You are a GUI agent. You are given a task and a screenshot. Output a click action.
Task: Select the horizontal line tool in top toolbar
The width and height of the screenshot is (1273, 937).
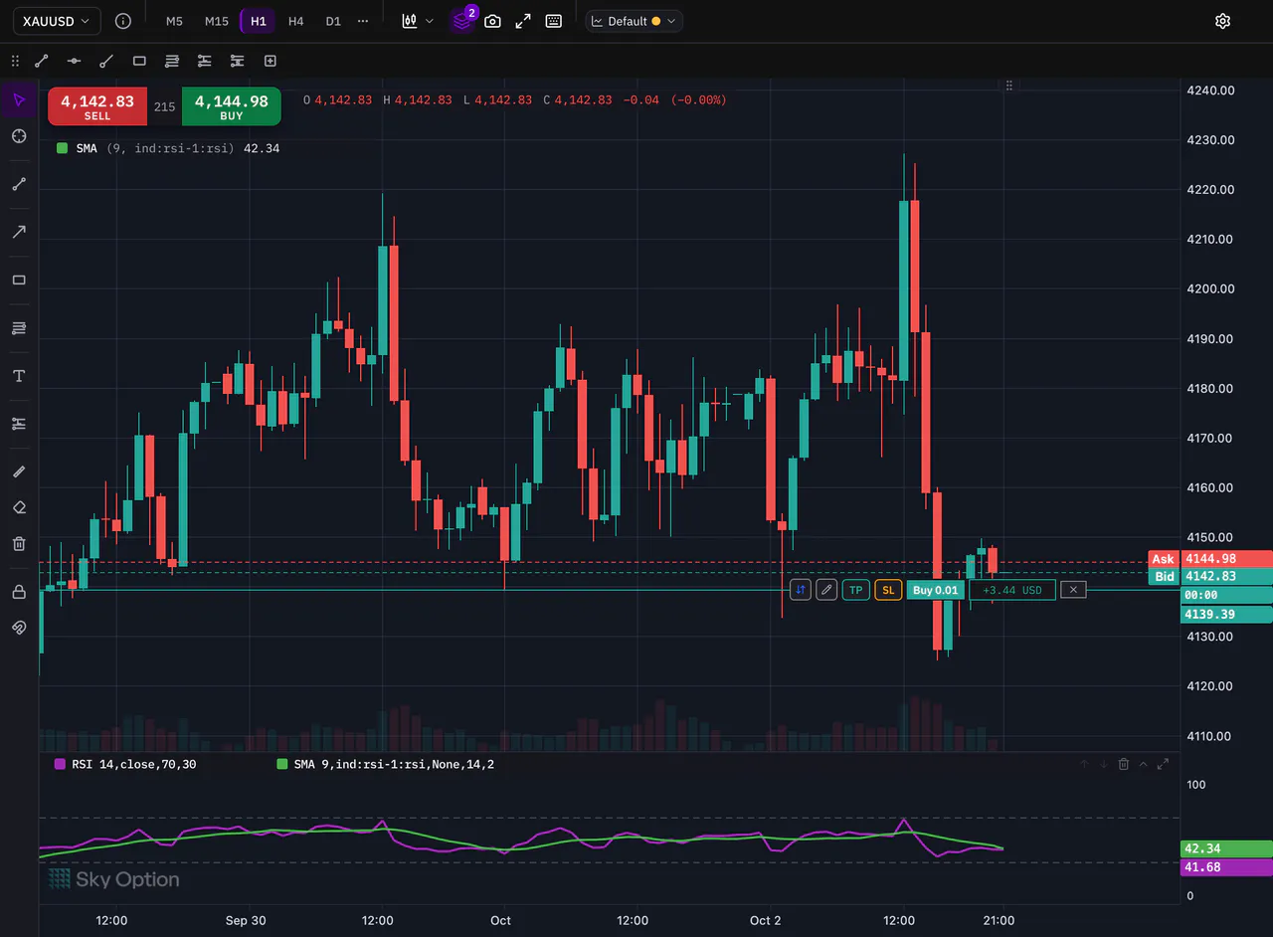pyautogui.click(x=74, y=61)
